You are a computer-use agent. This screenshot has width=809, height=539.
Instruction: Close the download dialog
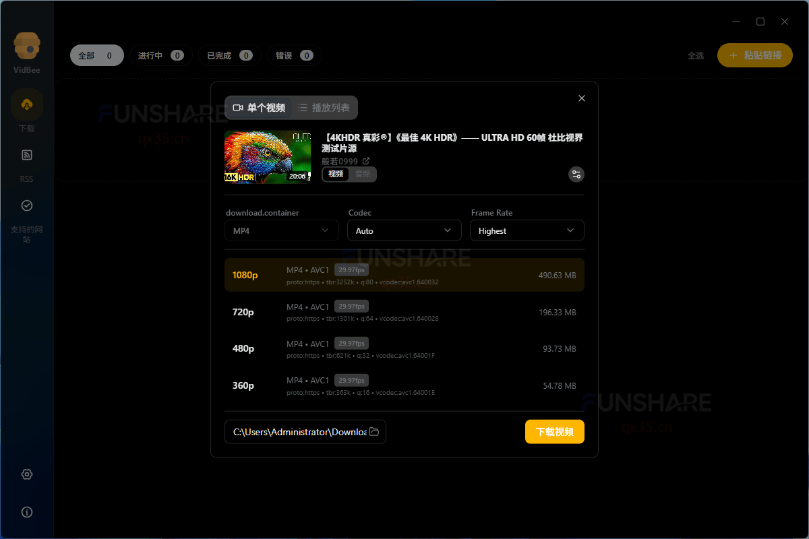click(582, 98)
